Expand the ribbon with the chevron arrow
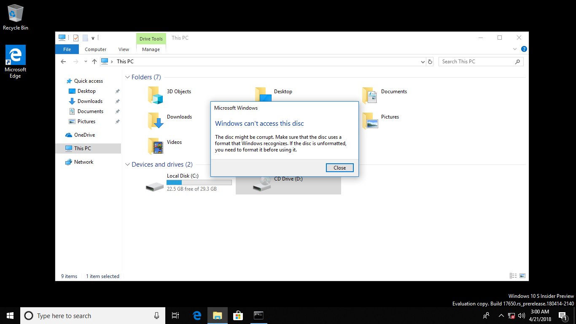This screenshot has width=576, height=324. click(x=515, y=49)
